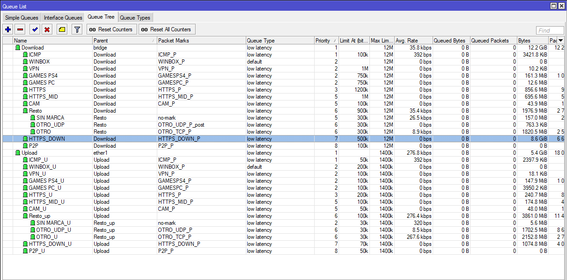The height and width of the screenshot is (280, 567).
Task: Sort by the Queue Type column header
Action: (280, 41)
